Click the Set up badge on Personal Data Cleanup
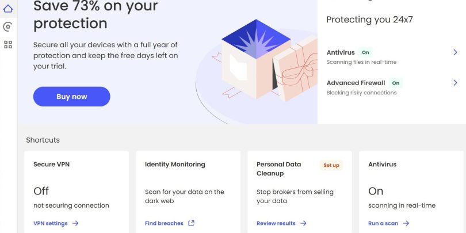The image size is (466, 233). click(x=331, y=165)
